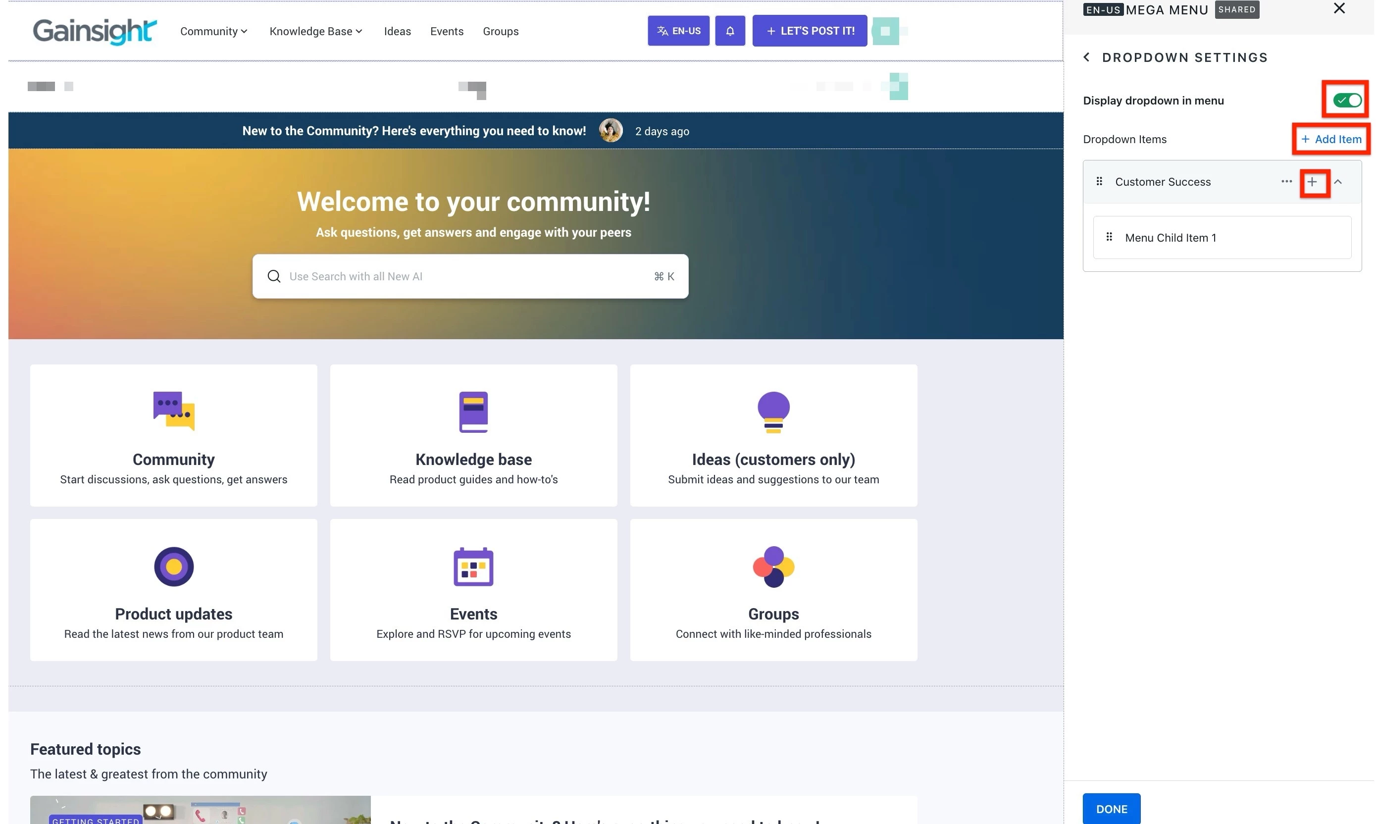Grab the drag handle beside Customer Success
Viewport: 1376px width, 824px height.
(1098, 182)
